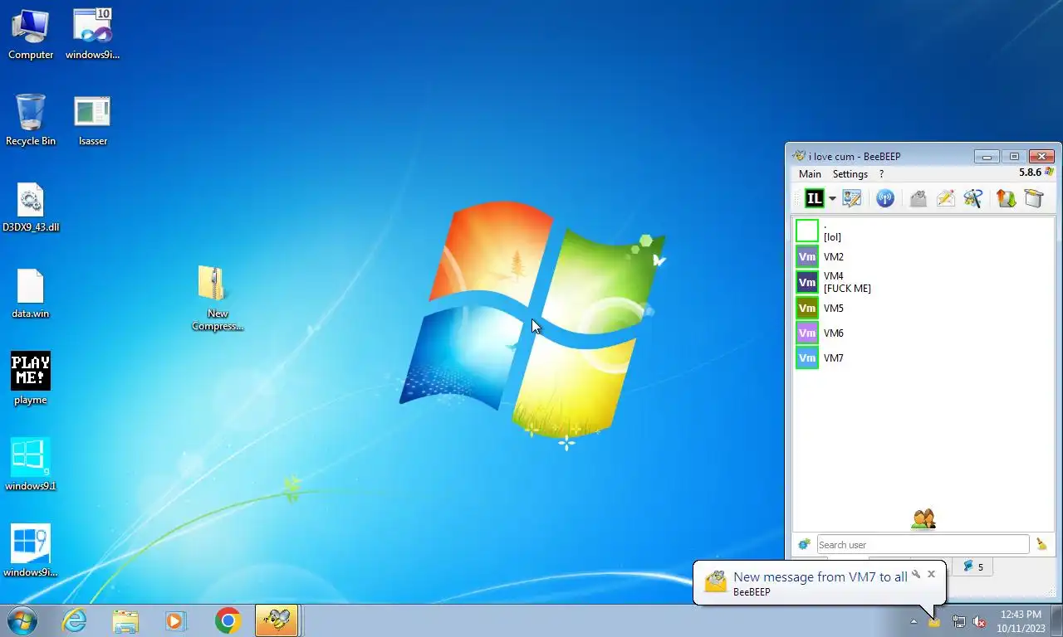
Task: Select the Computer desktop icon
Action: point(31,35)
